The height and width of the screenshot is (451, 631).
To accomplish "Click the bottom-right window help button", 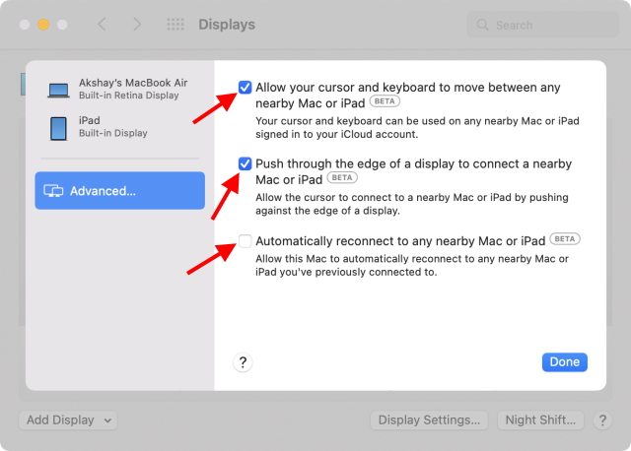I will pyautogui.click(x=603, y=420).
